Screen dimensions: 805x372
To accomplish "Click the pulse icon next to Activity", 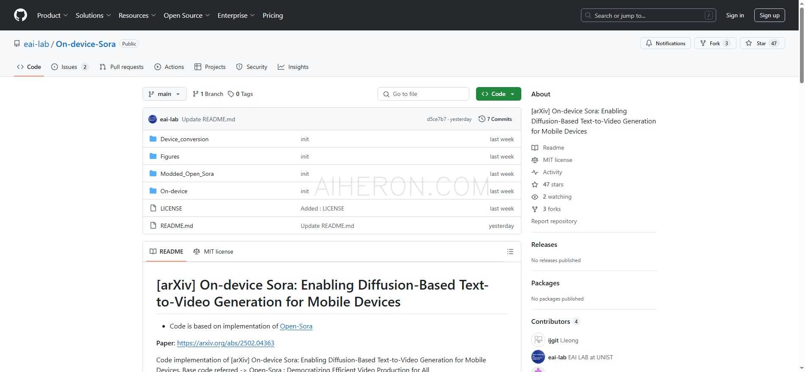I will tap(535, 172).
